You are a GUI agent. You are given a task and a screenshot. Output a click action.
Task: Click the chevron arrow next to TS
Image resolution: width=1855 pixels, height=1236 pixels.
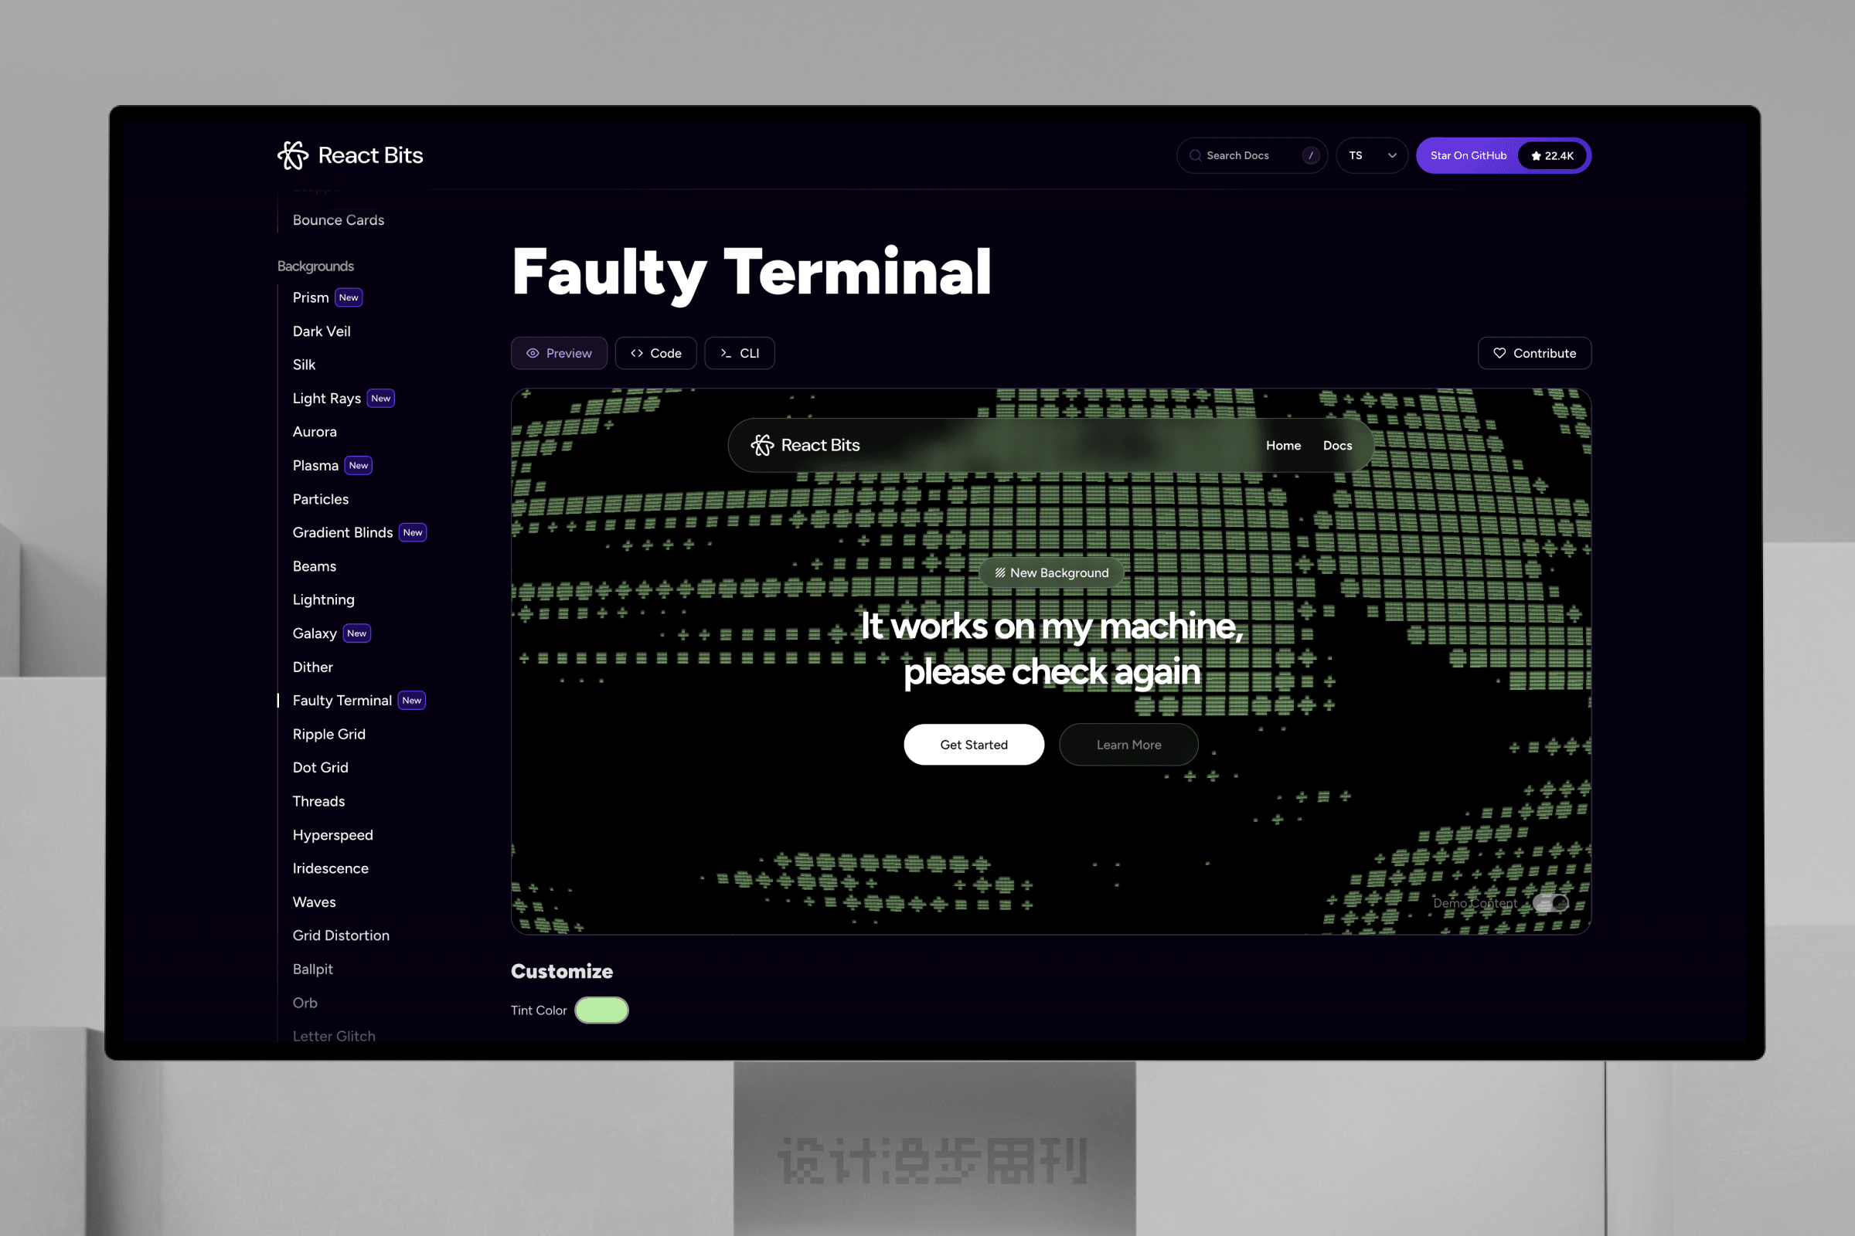click(1392, 156)
